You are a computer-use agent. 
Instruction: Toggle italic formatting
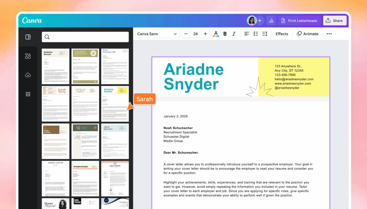point(234,34)
